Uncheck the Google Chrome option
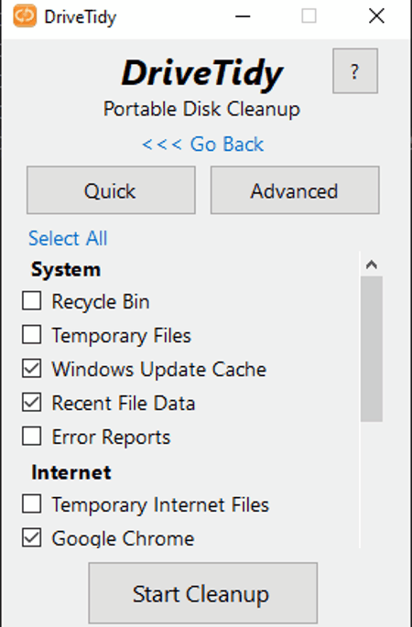Viewport: 412px width, 627px height. [32, 538]
